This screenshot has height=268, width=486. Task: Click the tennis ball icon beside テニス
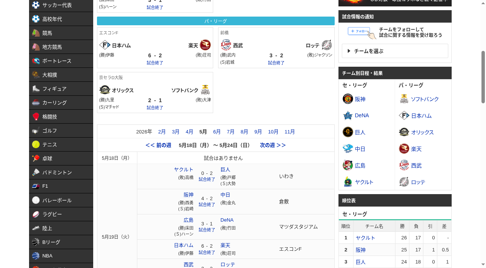[36, 144]
